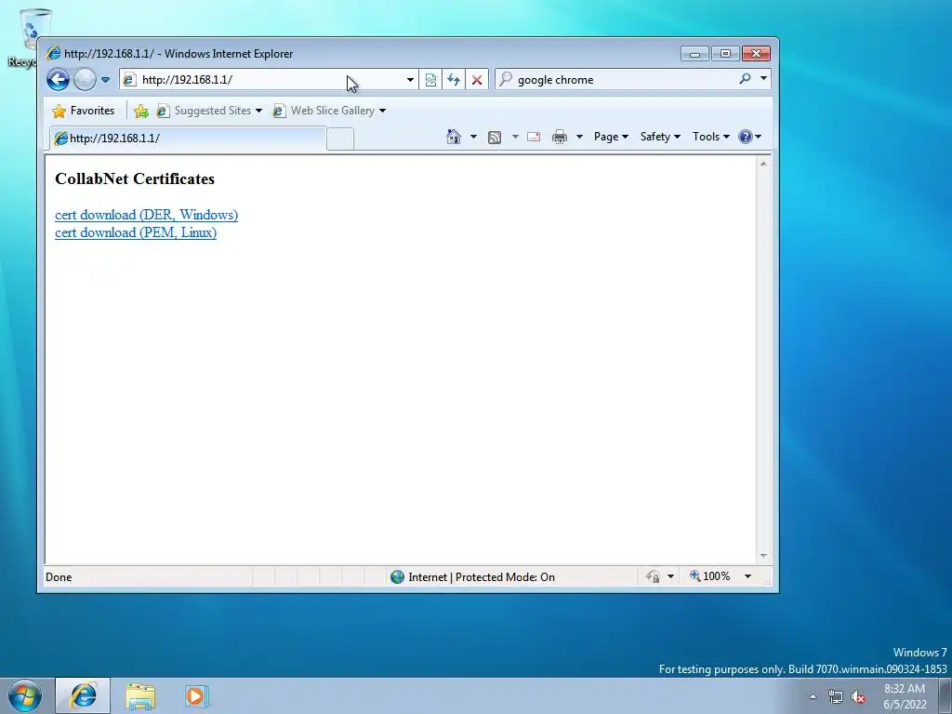Open the Tools menu
This screenshot has height=714, width=952.
[711, 137]
